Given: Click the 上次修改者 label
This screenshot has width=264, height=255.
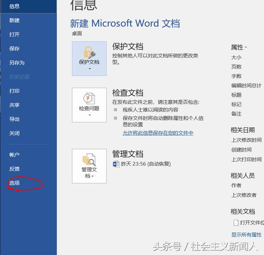Looking at the screenshot, I should (244, 195).
